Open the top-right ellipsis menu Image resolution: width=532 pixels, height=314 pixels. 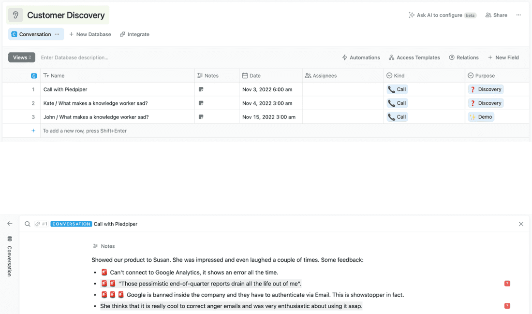tap(518, 15)
